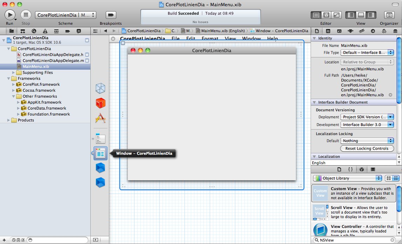Viewport: 402px width, 244px height.
Task: Switch the library to icon grid view
Action: (x=388, y=178)
